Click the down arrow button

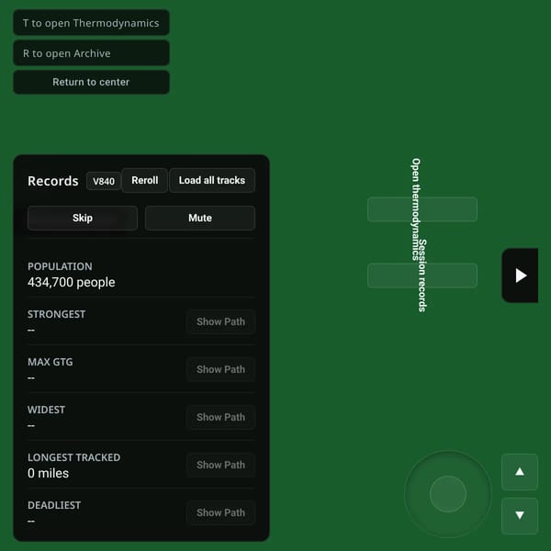pos(520,515)
